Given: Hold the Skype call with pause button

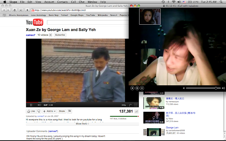Looking at the screenshot, I should pos(132,88).
